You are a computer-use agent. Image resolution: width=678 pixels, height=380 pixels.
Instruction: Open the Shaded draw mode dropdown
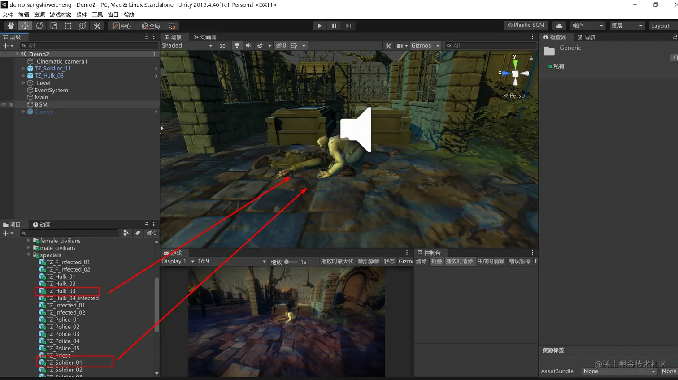point(187,46)
